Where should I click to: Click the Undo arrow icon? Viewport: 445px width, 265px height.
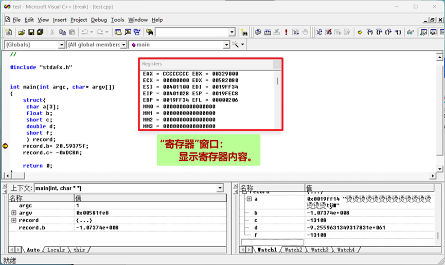(x=84, y=32)
